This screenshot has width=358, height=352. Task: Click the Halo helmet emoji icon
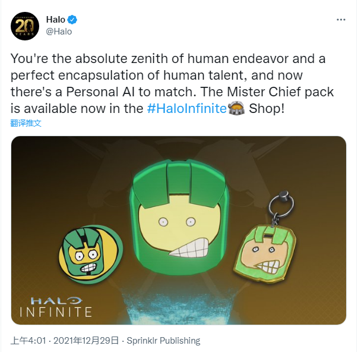(x=236, y=109)
